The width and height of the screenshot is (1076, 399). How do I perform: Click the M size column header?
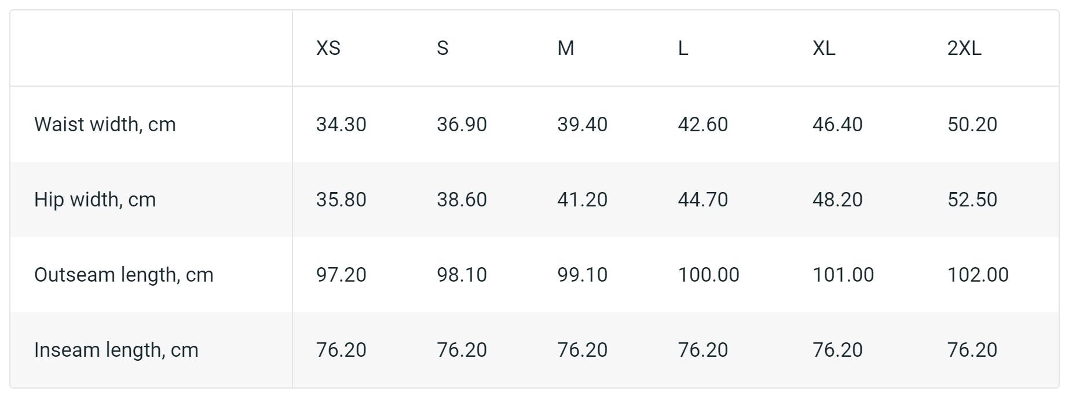click(566, 48)
